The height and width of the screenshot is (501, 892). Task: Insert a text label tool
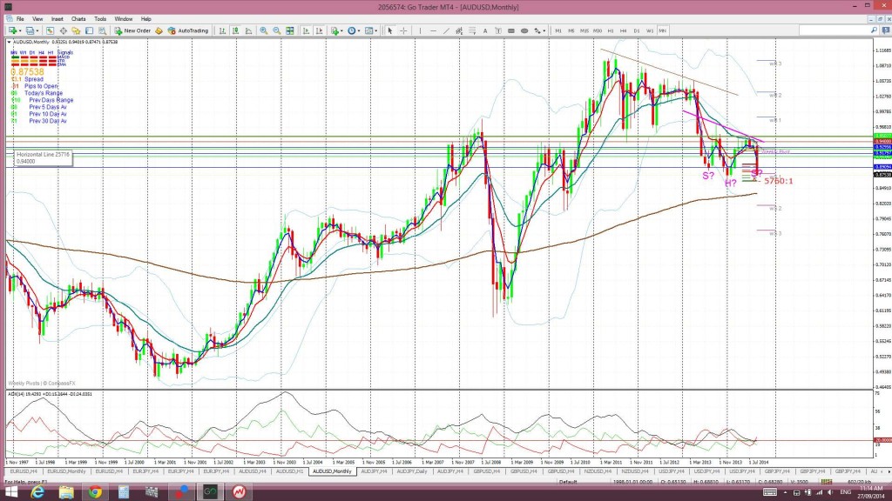pyautogui.click(x=485, y=30)
